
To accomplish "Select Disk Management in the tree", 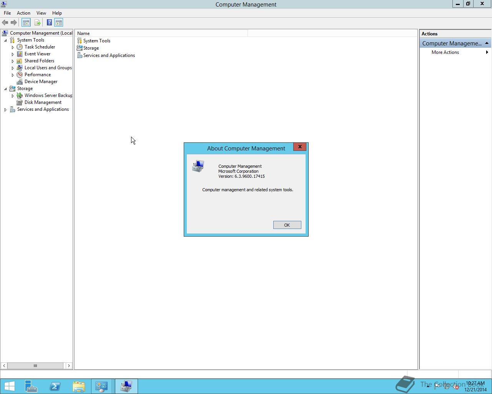I will pyautogui.click(x=43, y=102).
